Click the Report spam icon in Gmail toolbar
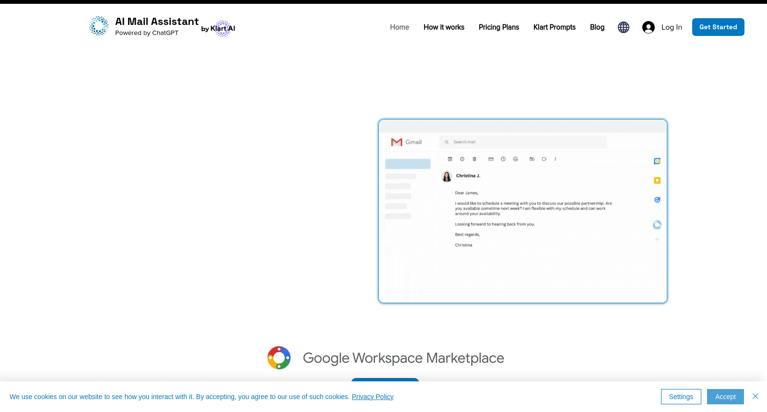767x412 pixels. (x=462, y=159)
